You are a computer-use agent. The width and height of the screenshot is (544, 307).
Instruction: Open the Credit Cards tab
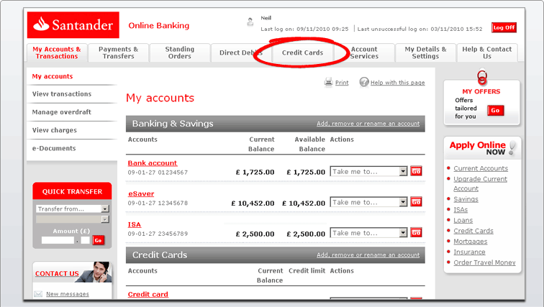[302, 52]
